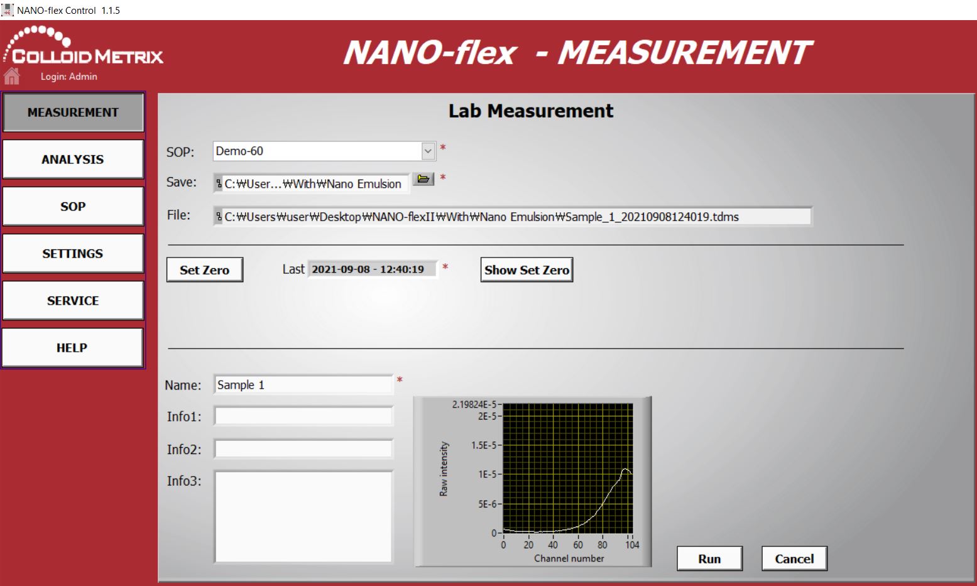The image size is (977, 586).
Task: Open the SERVICE section
Action: tap(74, 301)
